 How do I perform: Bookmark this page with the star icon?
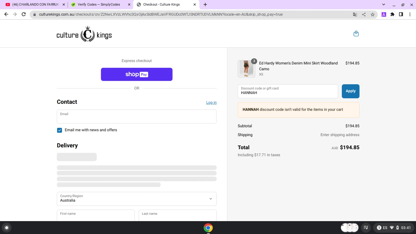(373, 14)
